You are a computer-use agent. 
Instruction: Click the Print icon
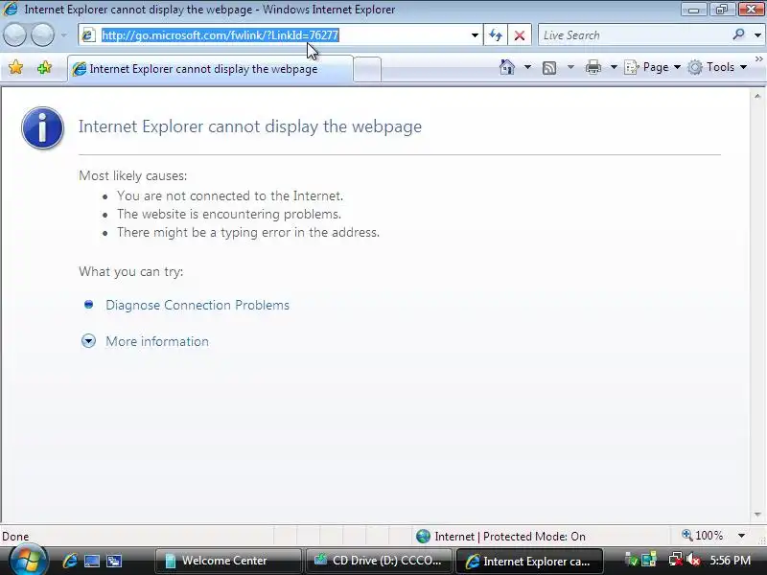(x=593, y=67)
